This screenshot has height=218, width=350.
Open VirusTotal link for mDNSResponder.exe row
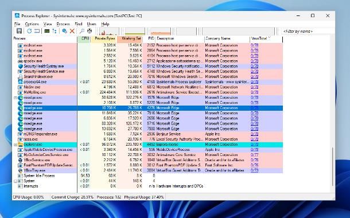(254, 134)
